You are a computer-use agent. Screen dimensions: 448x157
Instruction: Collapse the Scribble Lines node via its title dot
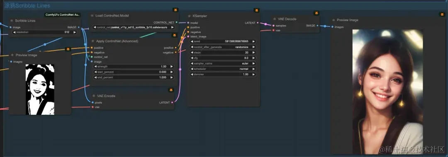click(12, 21)
